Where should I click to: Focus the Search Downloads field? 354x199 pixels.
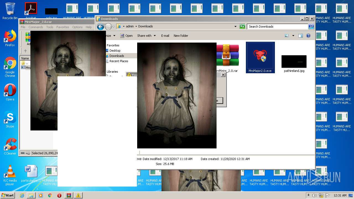[277, 27]
